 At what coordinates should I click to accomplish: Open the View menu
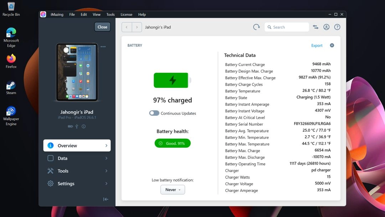point(97,15)
